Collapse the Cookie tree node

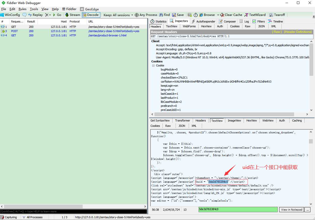[x=153, y=65]
